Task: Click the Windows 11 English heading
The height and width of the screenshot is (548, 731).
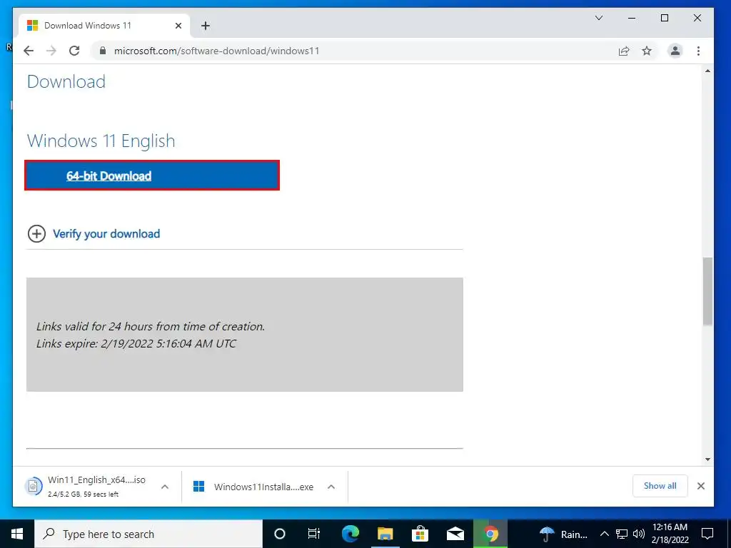Action: coord(101,141)
